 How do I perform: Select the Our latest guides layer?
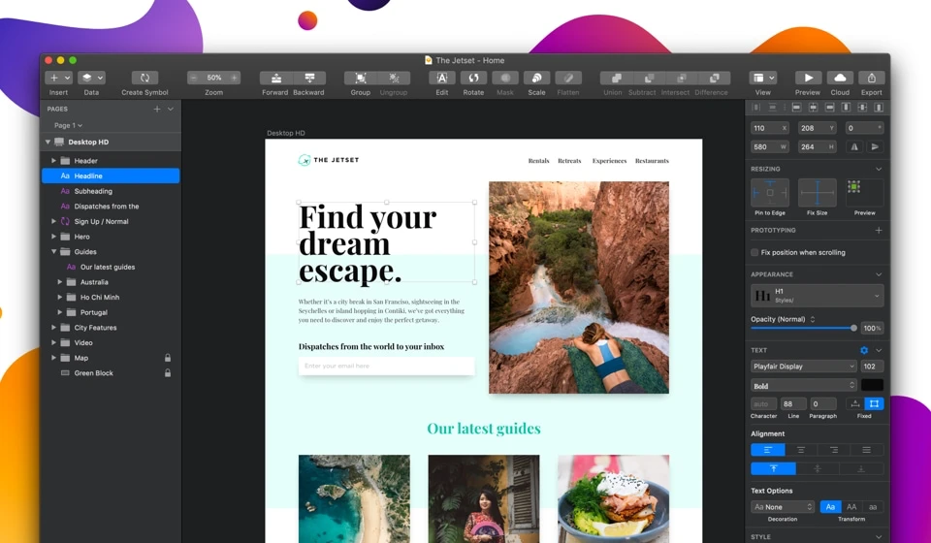click(111, 267)
